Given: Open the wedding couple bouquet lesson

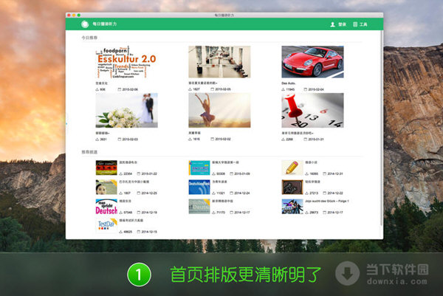Looking at the screenshot, I should pos(126,111).
